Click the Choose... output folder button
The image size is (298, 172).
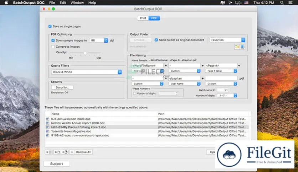click(x=141, y=40)
